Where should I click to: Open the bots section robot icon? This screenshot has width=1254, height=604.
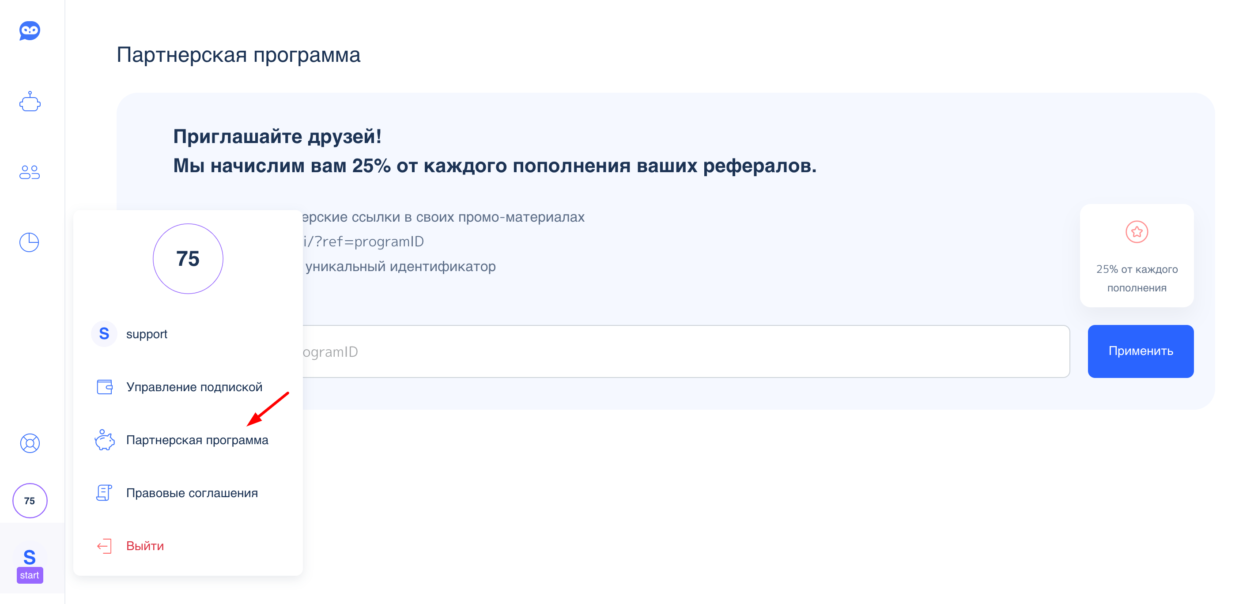tap(30, 102)
